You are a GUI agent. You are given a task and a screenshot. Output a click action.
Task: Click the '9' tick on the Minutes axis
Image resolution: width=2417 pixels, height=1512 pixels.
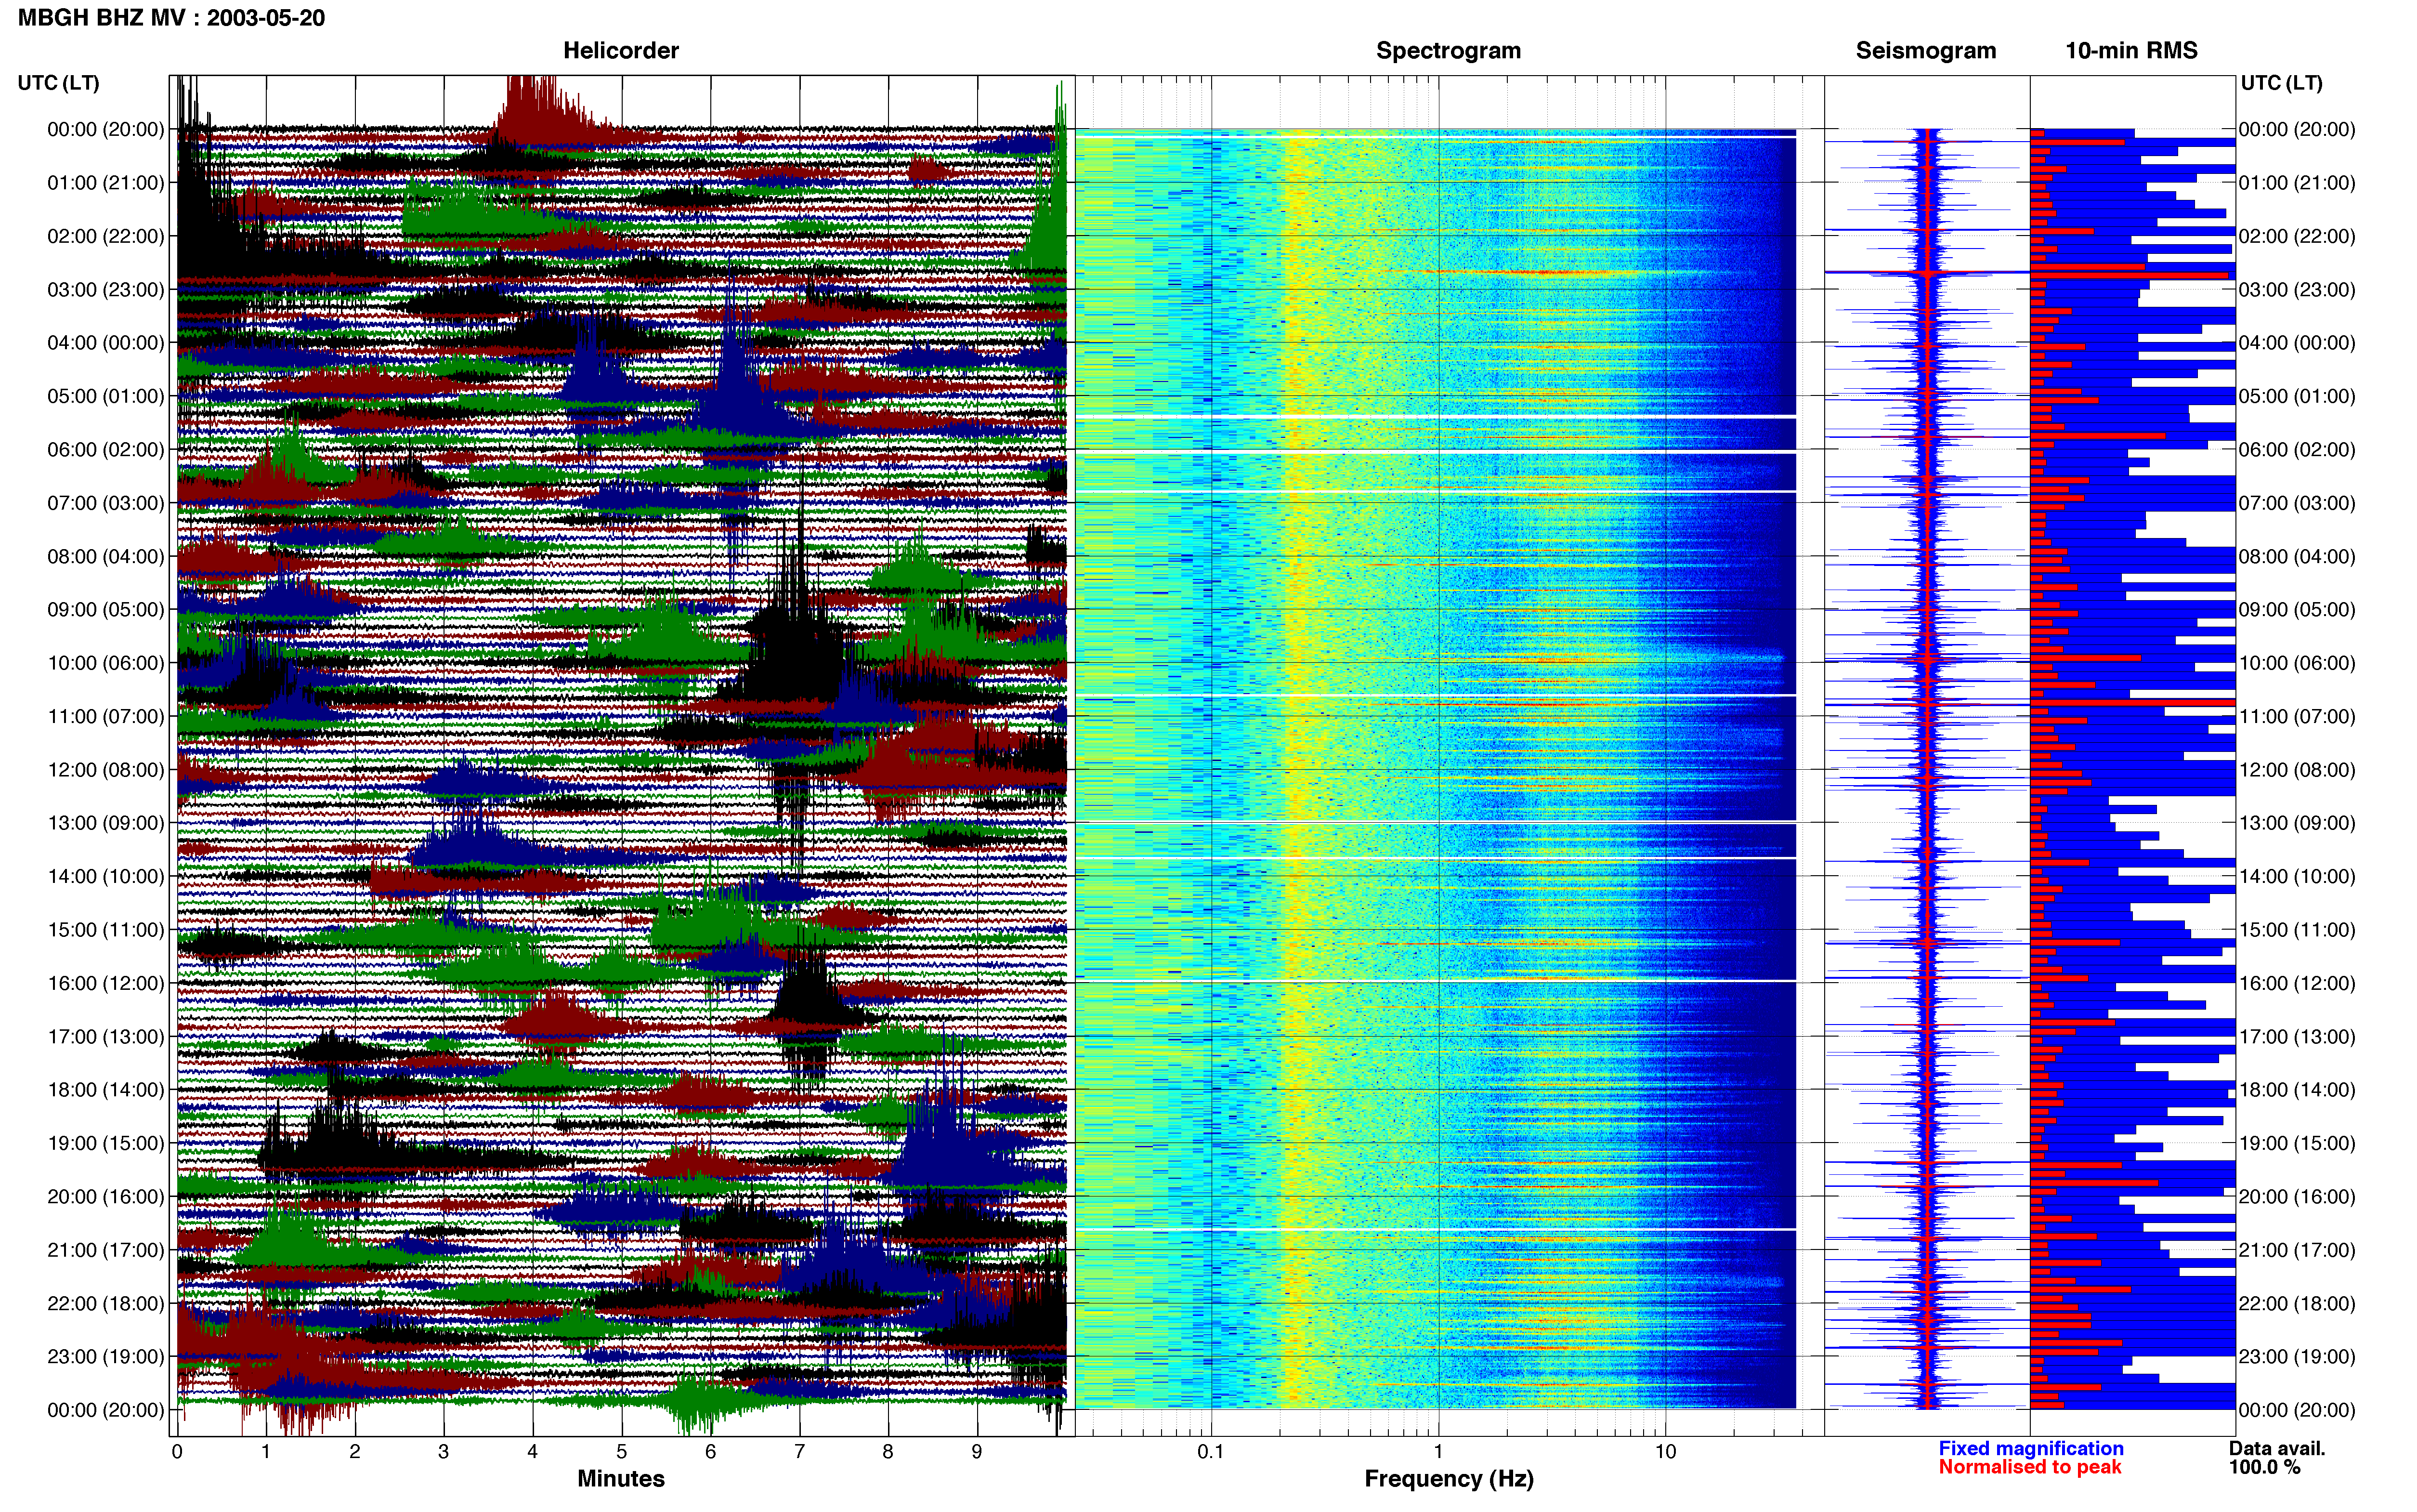pyautogui.click(x=977, y=1451)
